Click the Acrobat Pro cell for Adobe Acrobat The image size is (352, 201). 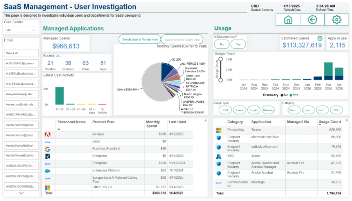point(295,173)
